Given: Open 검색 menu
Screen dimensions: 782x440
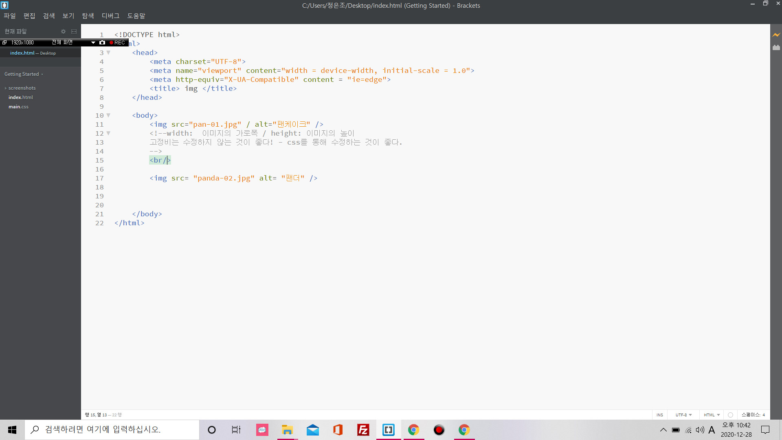Looking at the screenshot, I should 49,15.
